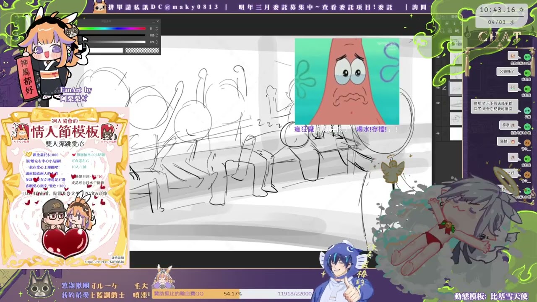This screenshot has width=537, height=302.
Task: Step the brightness 0% spinner arrows
Action: click(157, 42)
